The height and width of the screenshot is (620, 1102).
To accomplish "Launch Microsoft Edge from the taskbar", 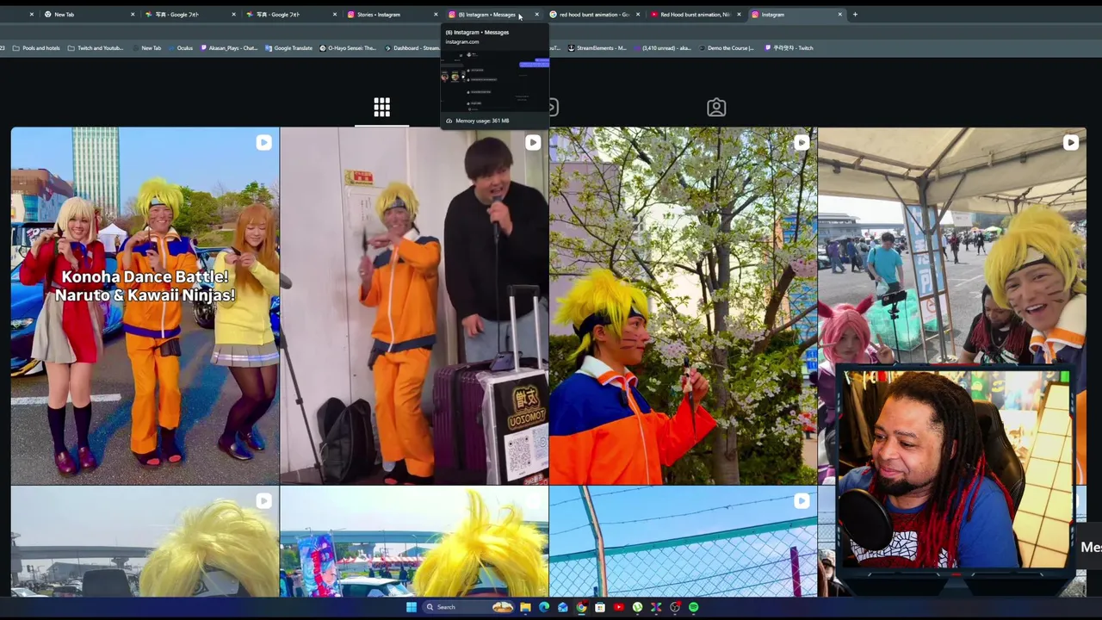I will pos(544,607).
